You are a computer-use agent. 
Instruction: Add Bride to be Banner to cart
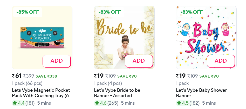pos(139,61)
